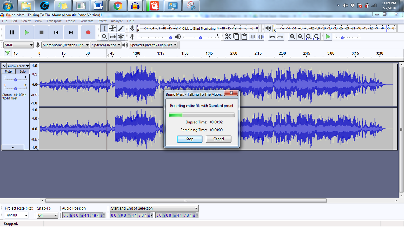Viewport: 404px width, 227px height.
Task: Collapse the Audio Track with the arrow button
Action: [x=13, y=147]
